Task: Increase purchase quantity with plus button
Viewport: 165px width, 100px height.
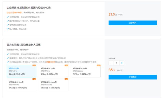Action: coord(122,63)
